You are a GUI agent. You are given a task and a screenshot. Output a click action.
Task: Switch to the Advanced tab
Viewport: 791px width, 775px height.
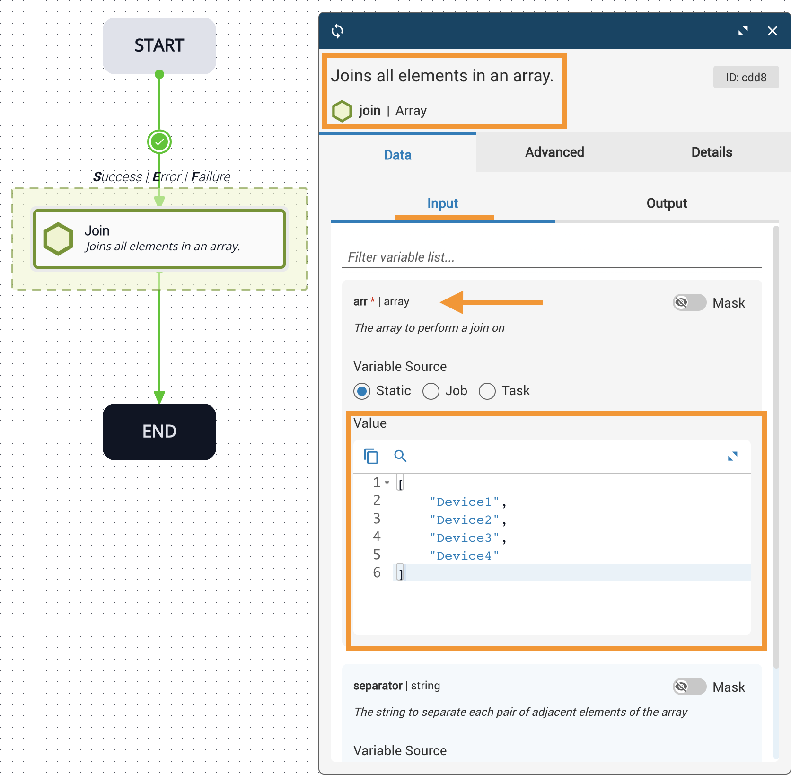(554, 152)
